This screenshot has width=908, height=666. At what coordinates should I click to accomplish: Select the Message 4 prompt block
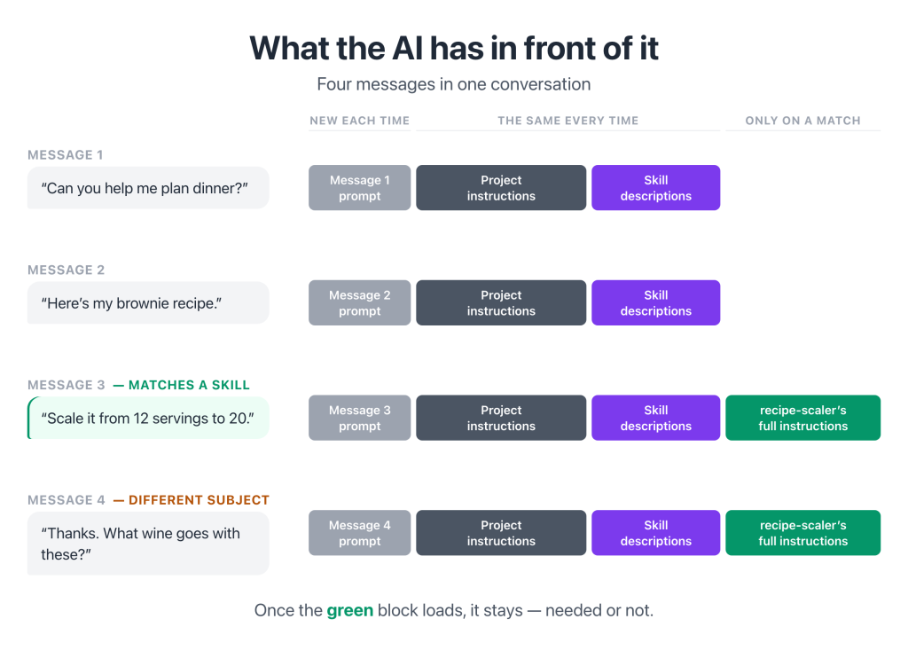(x=360, y=533)
